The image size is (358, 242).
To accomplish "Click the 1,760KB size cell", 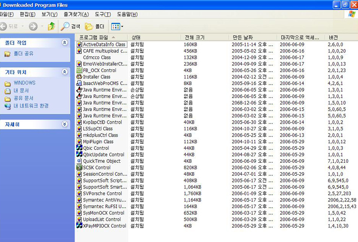I will (192, 194).
